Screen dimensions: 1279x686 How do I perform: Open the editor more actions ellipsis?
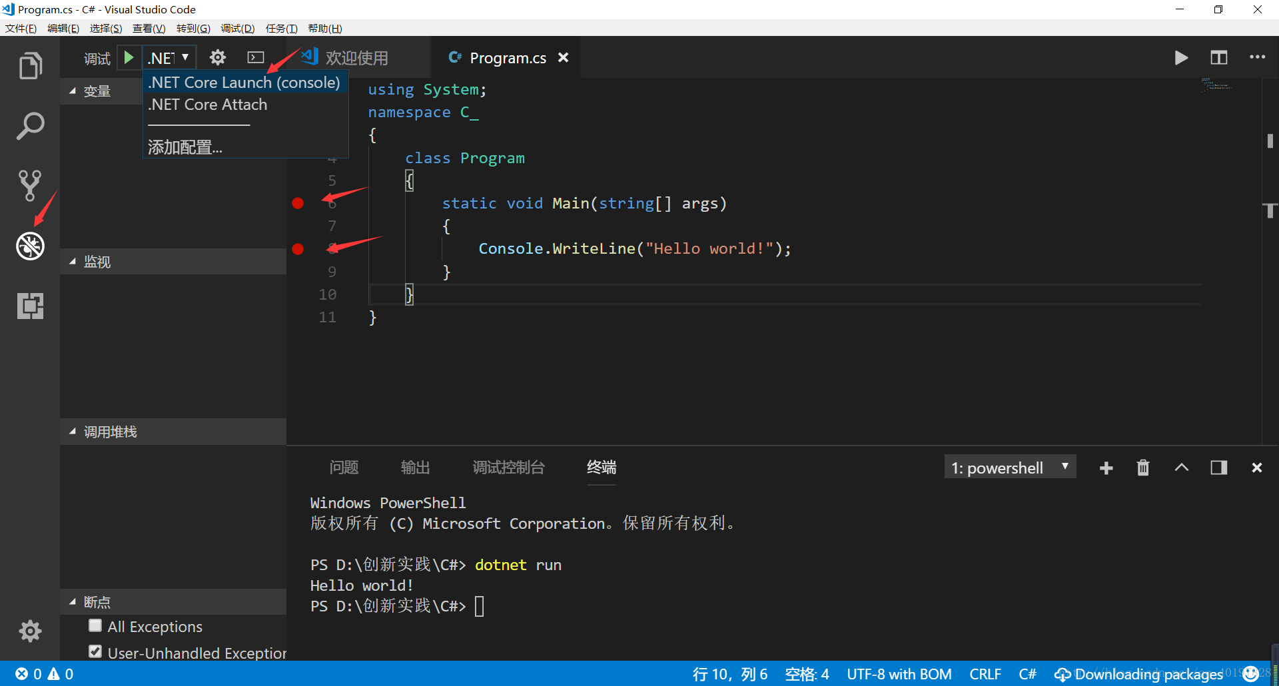pos(1257,57)
